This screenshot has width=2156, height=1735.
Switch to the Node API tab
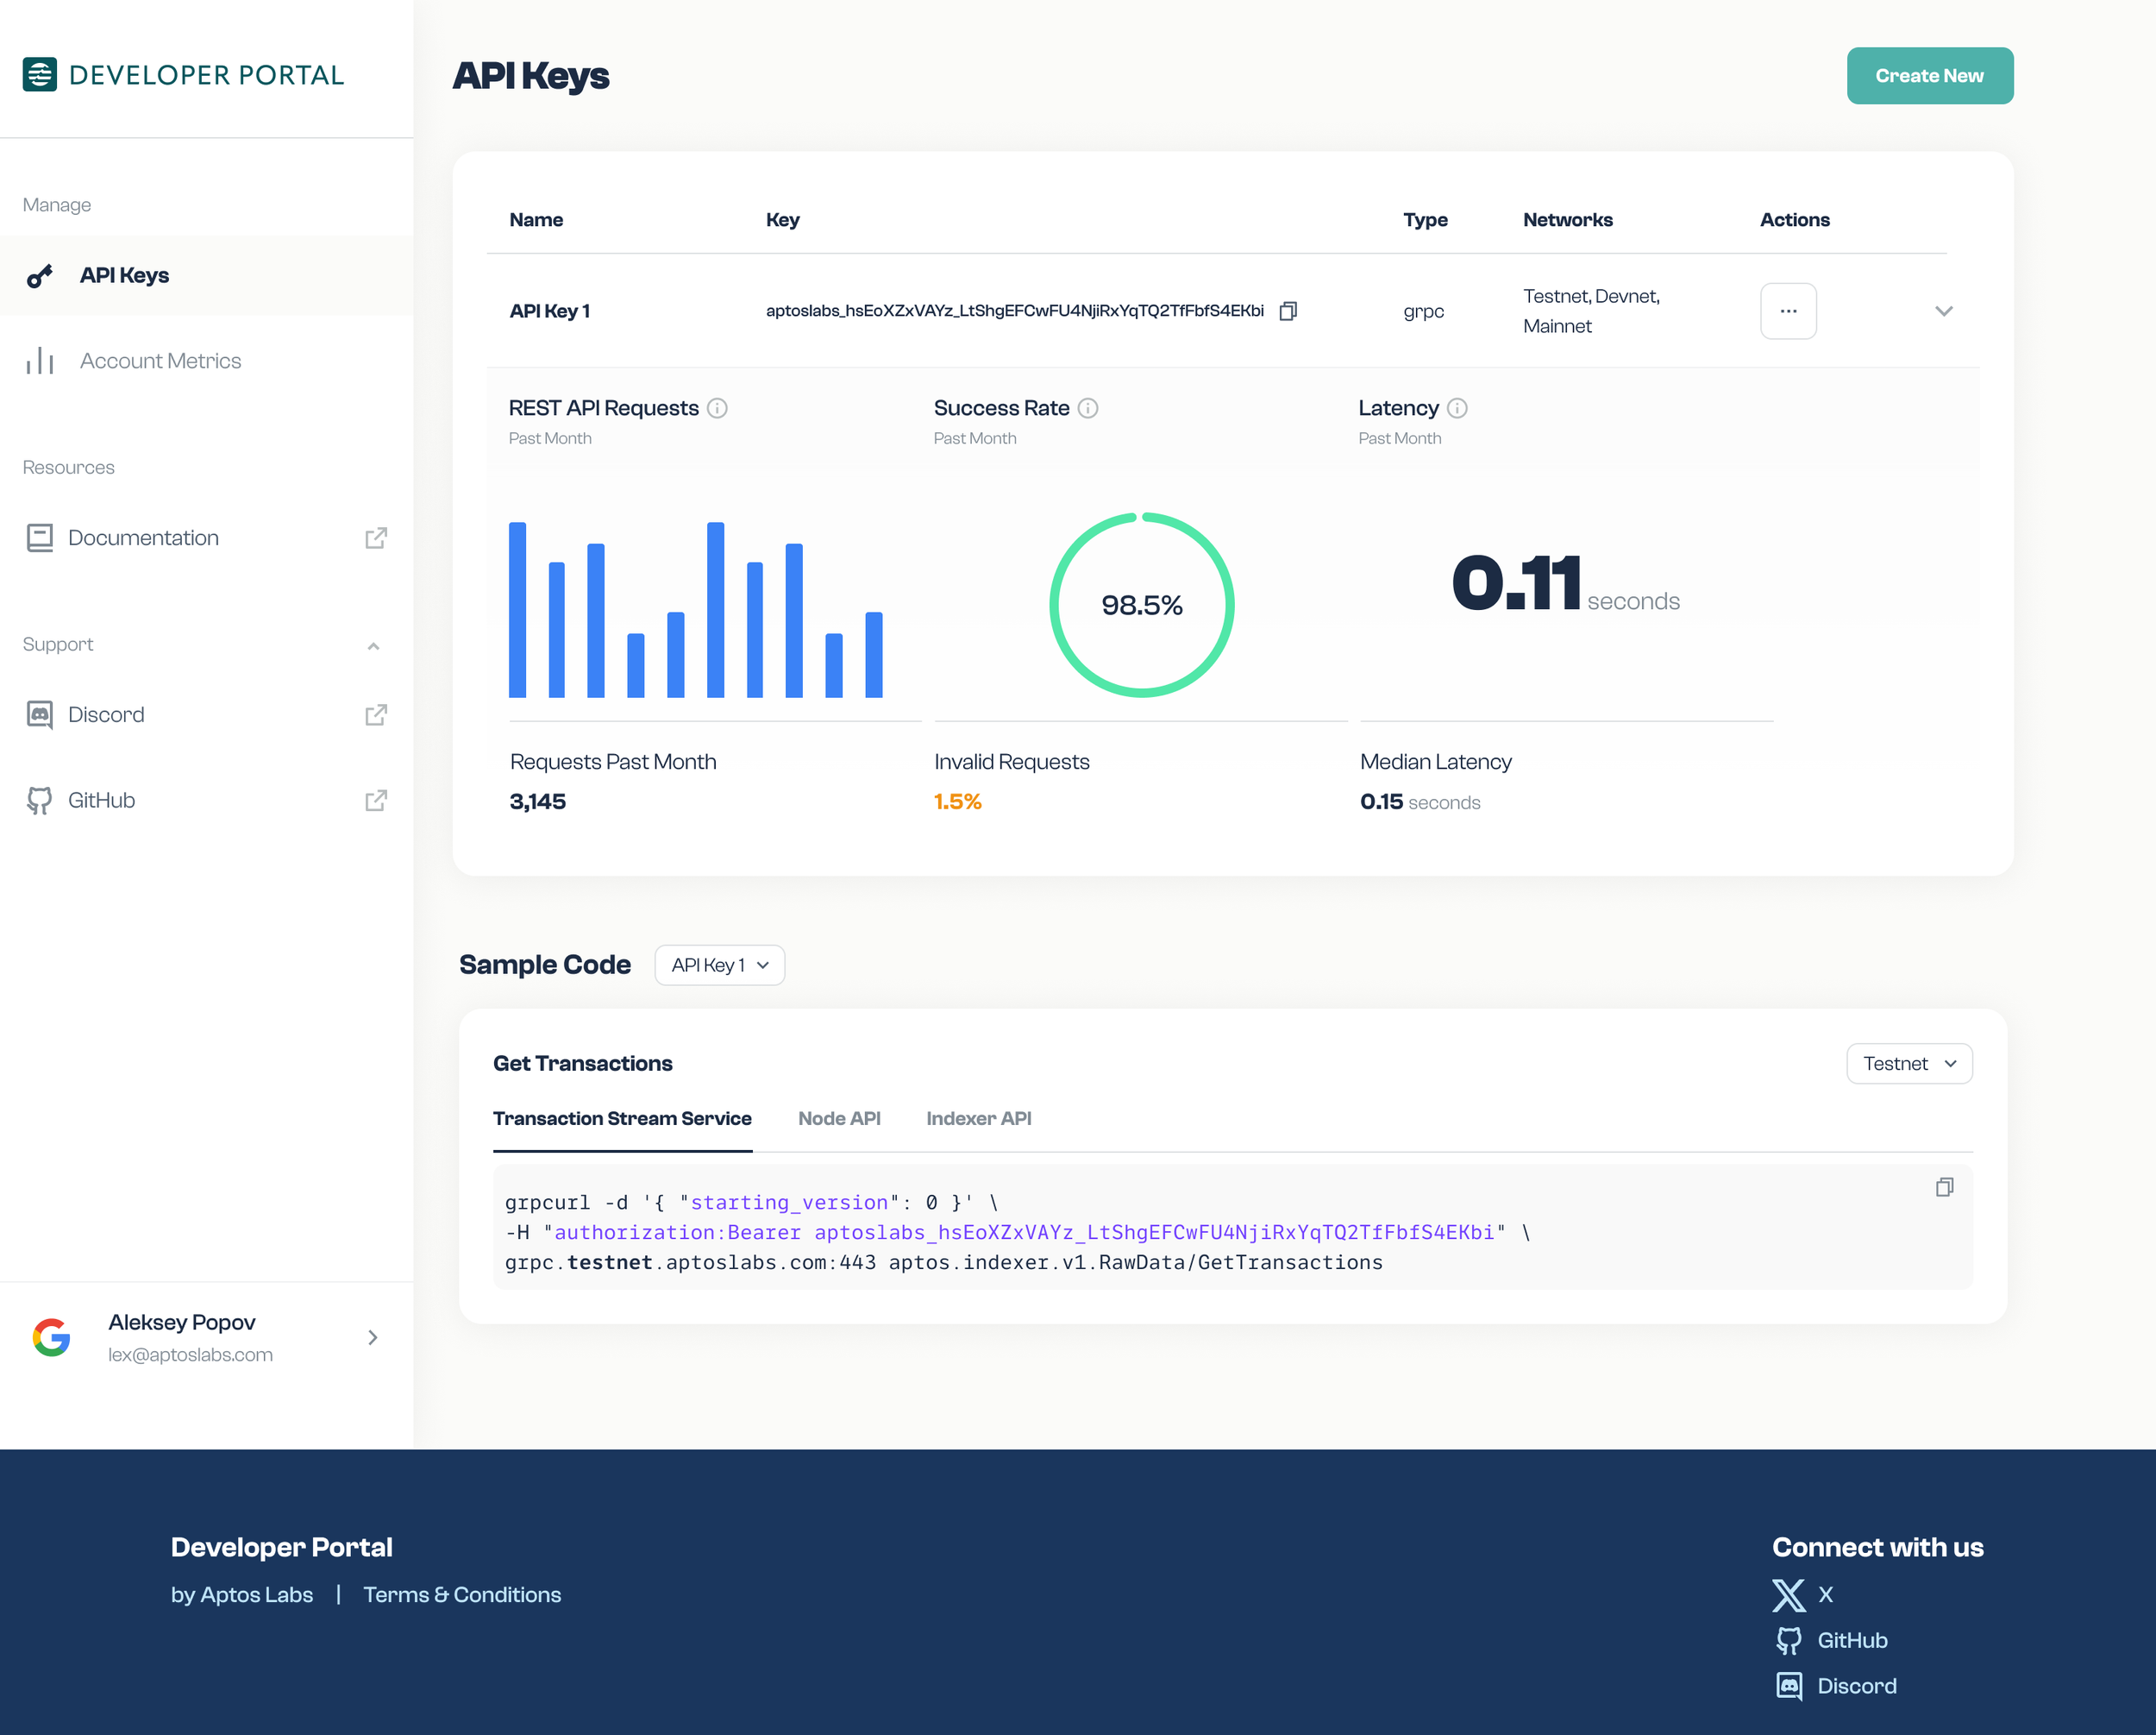click(x=839, y=1119)
